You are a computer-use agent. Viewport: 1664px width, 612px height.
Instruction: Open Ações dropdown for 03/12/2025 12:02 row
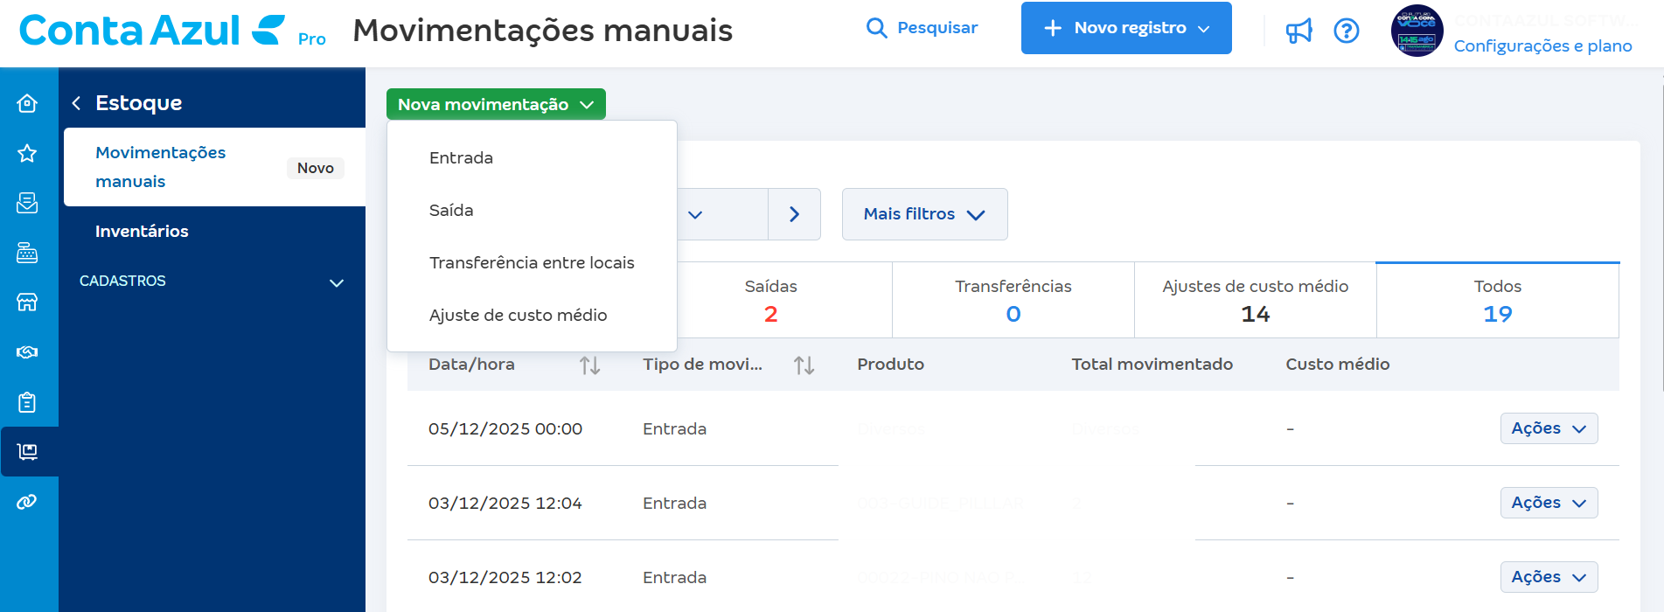[1549, 577]
